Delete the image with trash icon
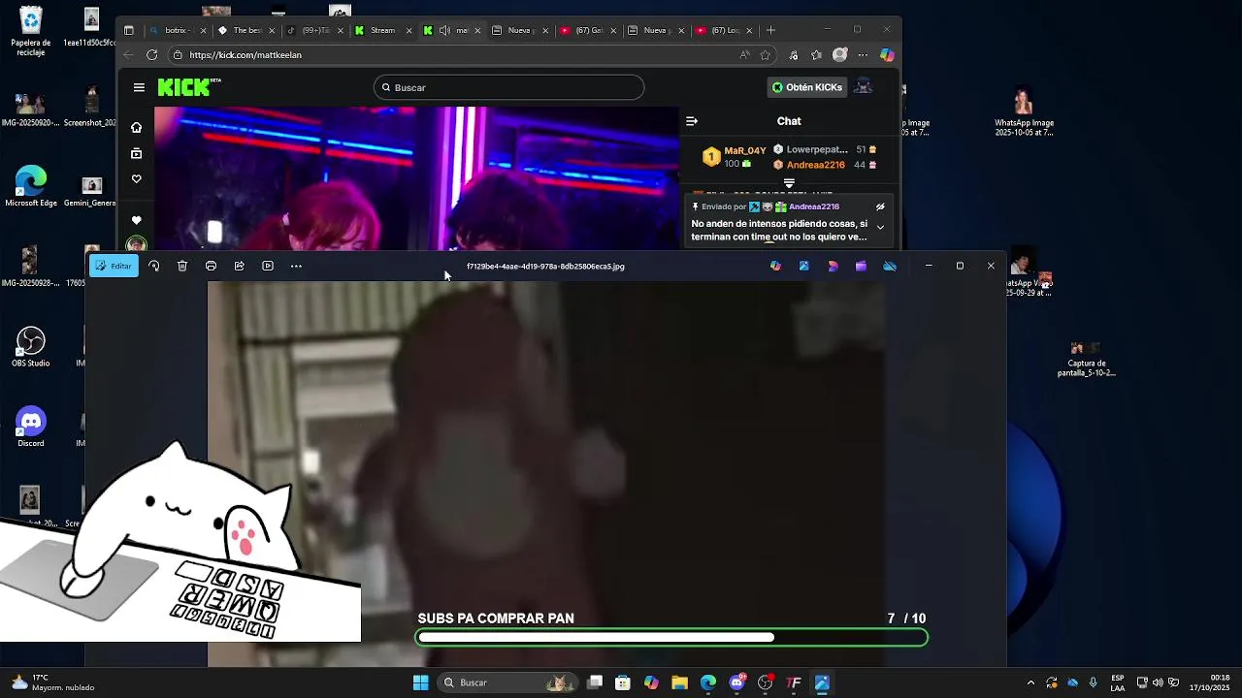1242x698 pixels. (182, 266)
